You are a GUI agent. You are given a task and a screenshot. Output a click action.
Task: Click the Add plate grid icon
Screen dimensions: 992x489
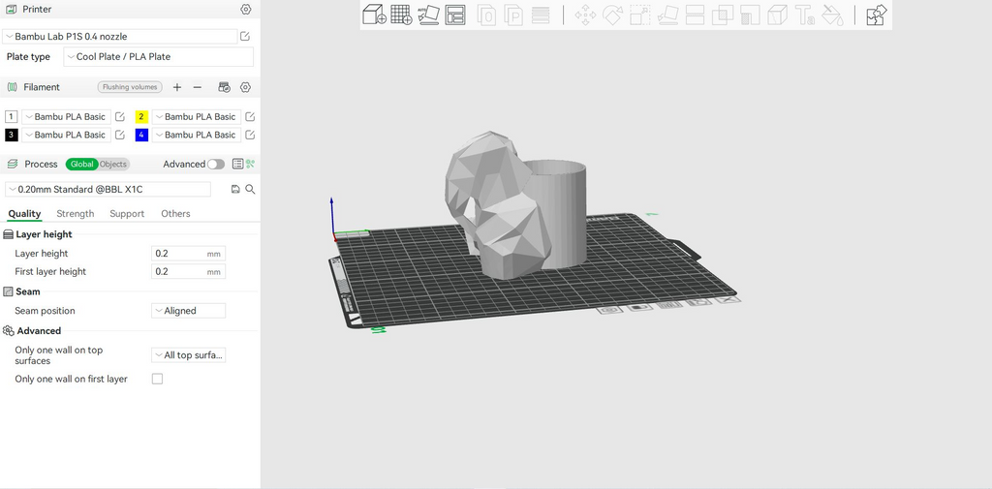click(x=401, y=15)
